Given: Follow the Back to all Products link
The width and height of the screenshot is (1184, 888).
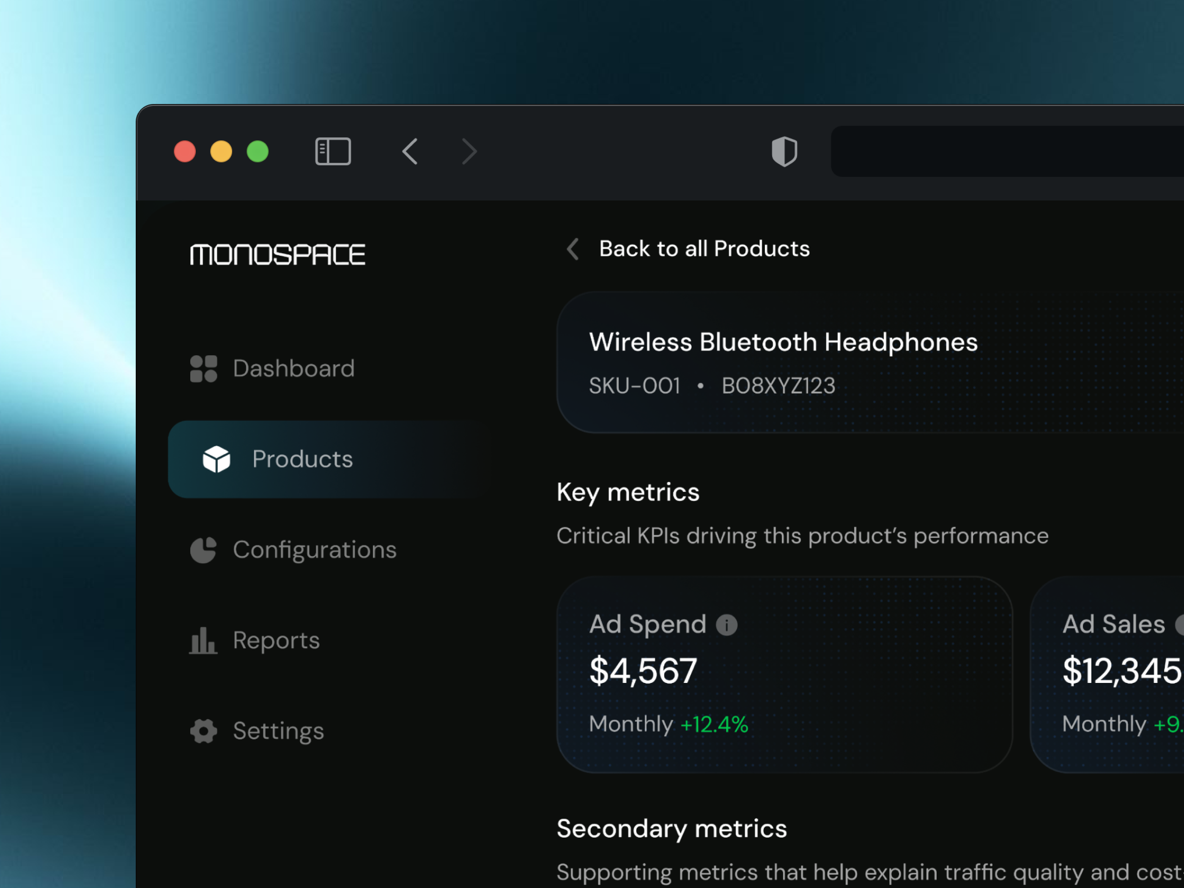Looking at the screenshot, I should [x=704, y=249].
